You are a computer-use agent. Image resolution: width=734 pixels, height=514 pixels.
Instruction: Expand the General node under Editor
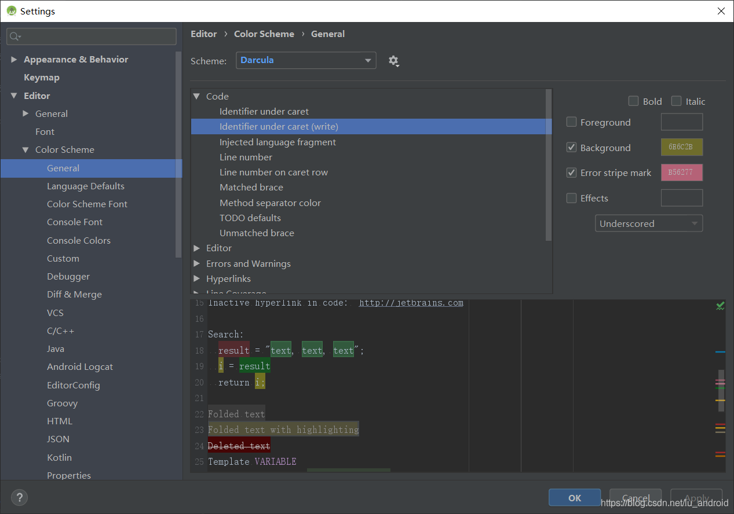pos(25,114)
